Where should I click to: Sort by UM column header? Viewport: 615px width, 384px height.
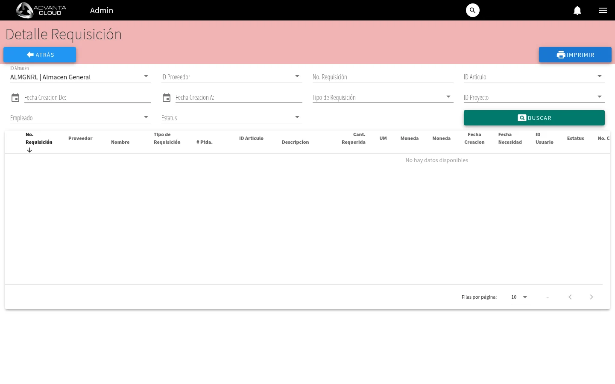(x=383, y=138)
